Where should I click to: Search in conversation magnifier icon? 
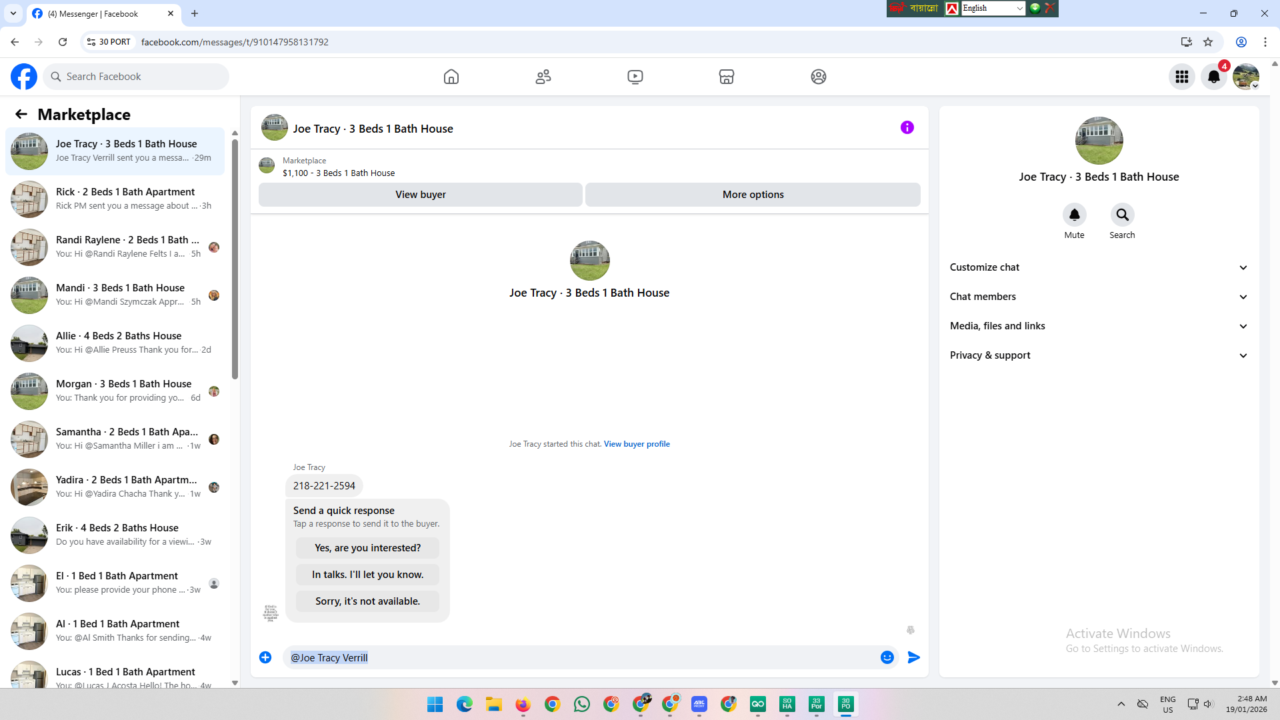1123,215
